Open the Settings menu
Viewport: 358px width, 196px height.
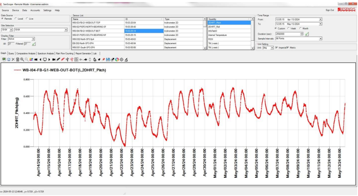click(x=47, y=10)
